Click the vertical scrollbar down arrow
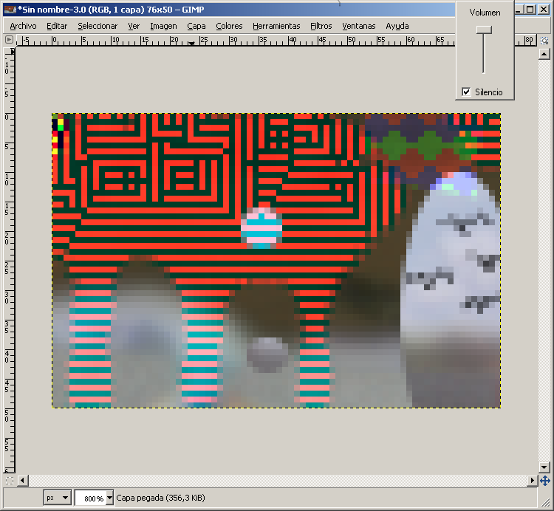 (x=544, y=467)
